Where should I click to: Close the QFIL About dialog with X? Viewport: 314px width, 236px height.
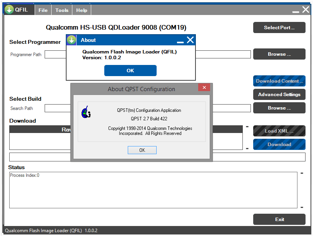click(x=190, y=40)
